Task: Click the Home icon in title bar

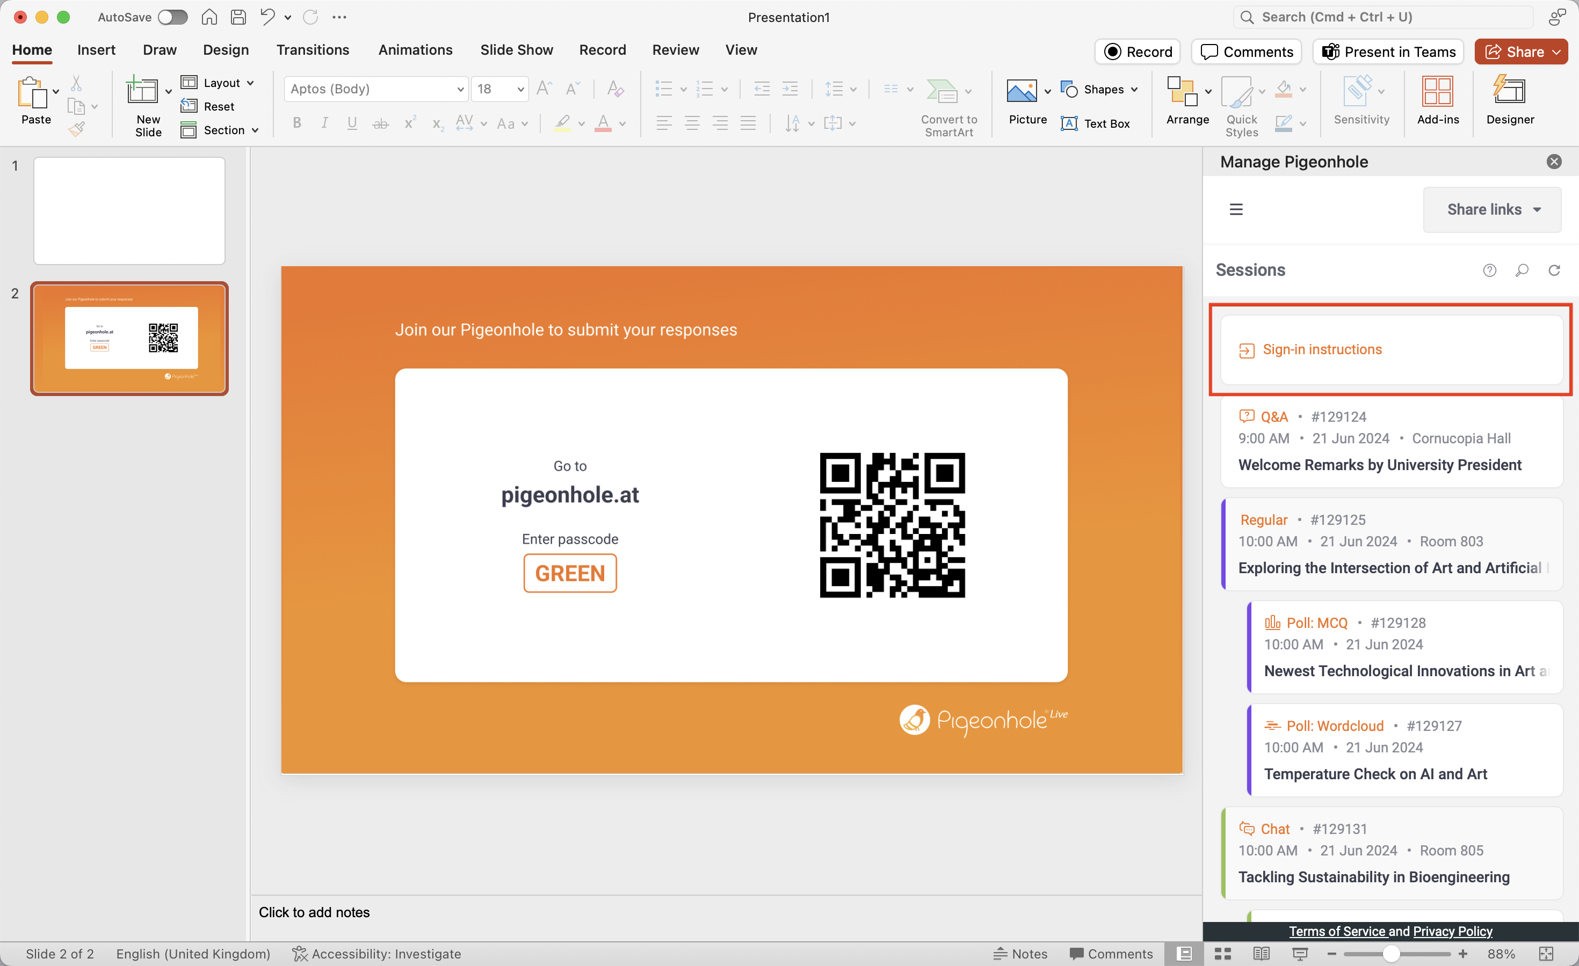Action: [x=209, y=17]
